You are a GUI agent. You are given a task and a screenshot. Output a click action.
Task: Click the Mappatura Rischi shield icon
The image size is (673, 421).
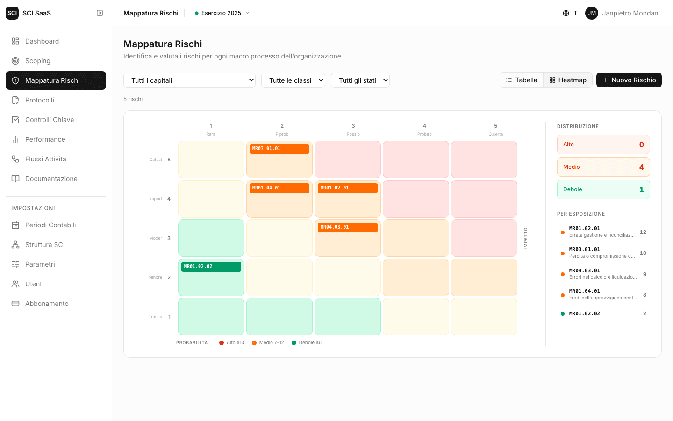click(15, 80)
